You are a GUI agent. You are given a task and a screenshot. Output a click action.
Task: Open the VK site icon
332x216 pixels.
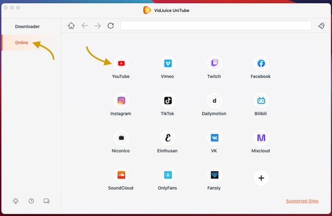point(214,137)
